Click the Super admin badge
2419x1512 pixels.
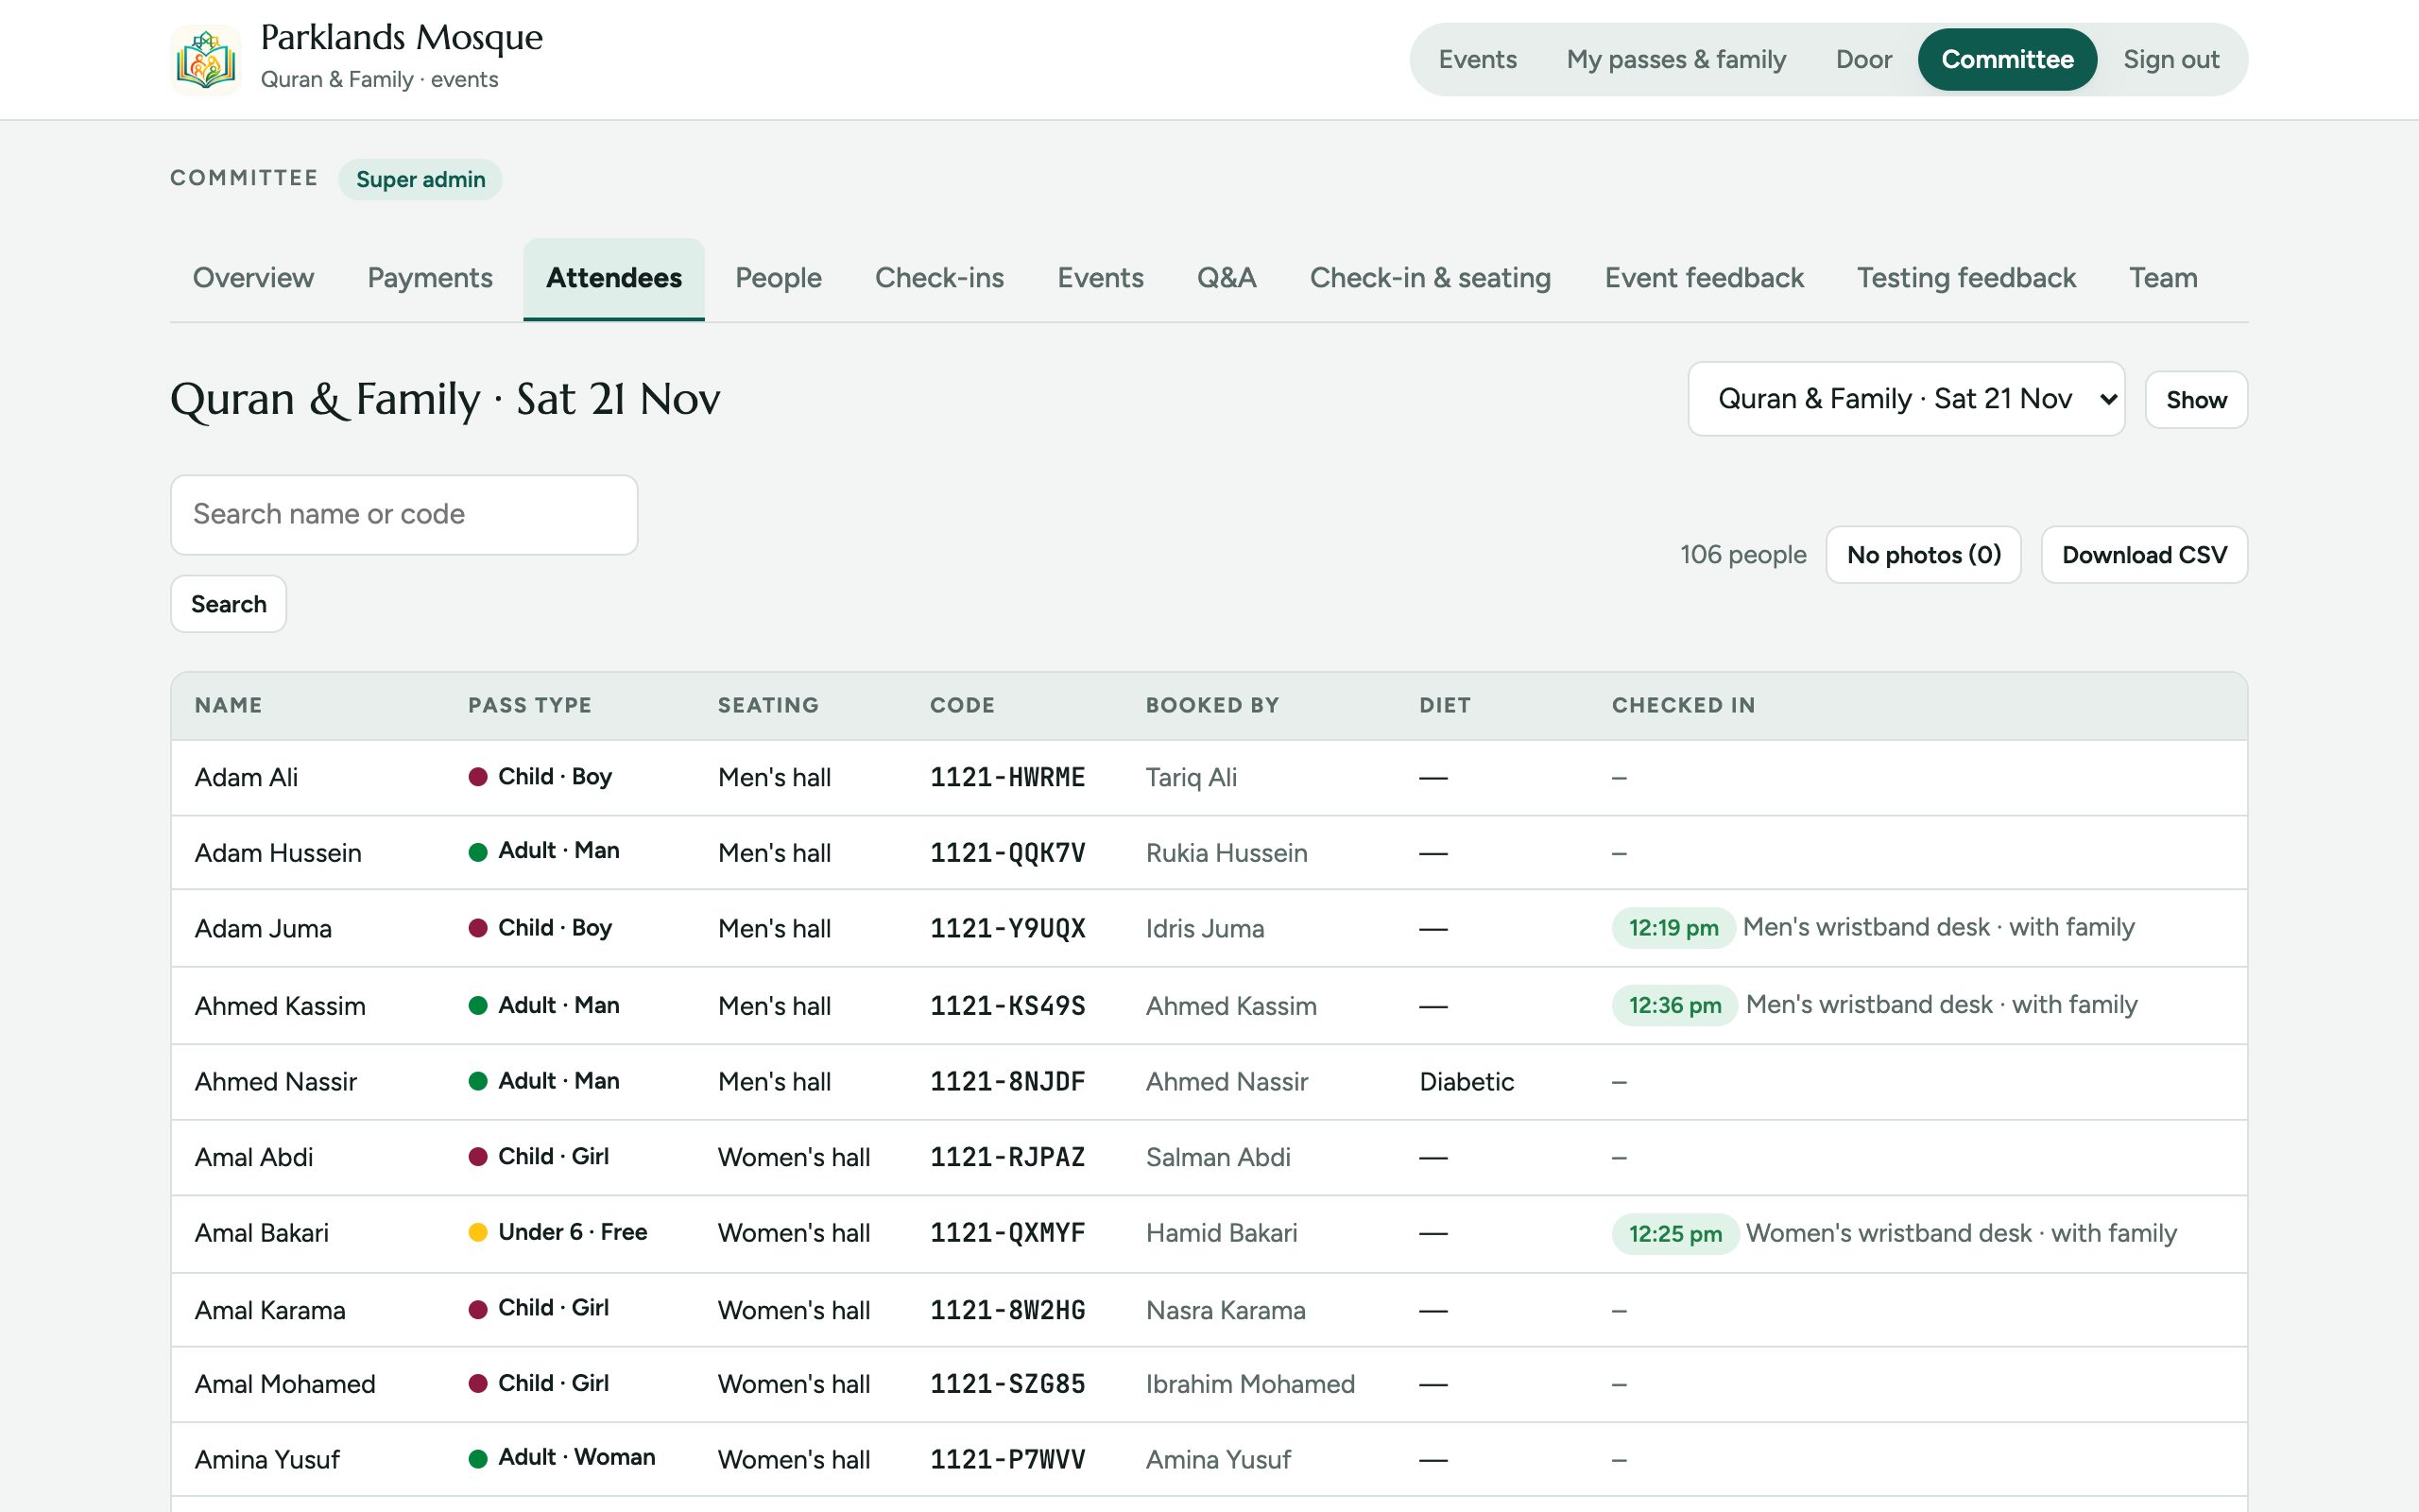pos(420,180)
